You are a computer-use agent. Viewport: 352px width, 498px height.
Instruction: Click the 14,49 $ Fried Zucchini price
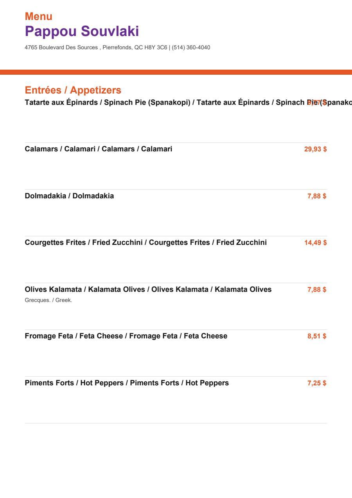click(315, 243)
